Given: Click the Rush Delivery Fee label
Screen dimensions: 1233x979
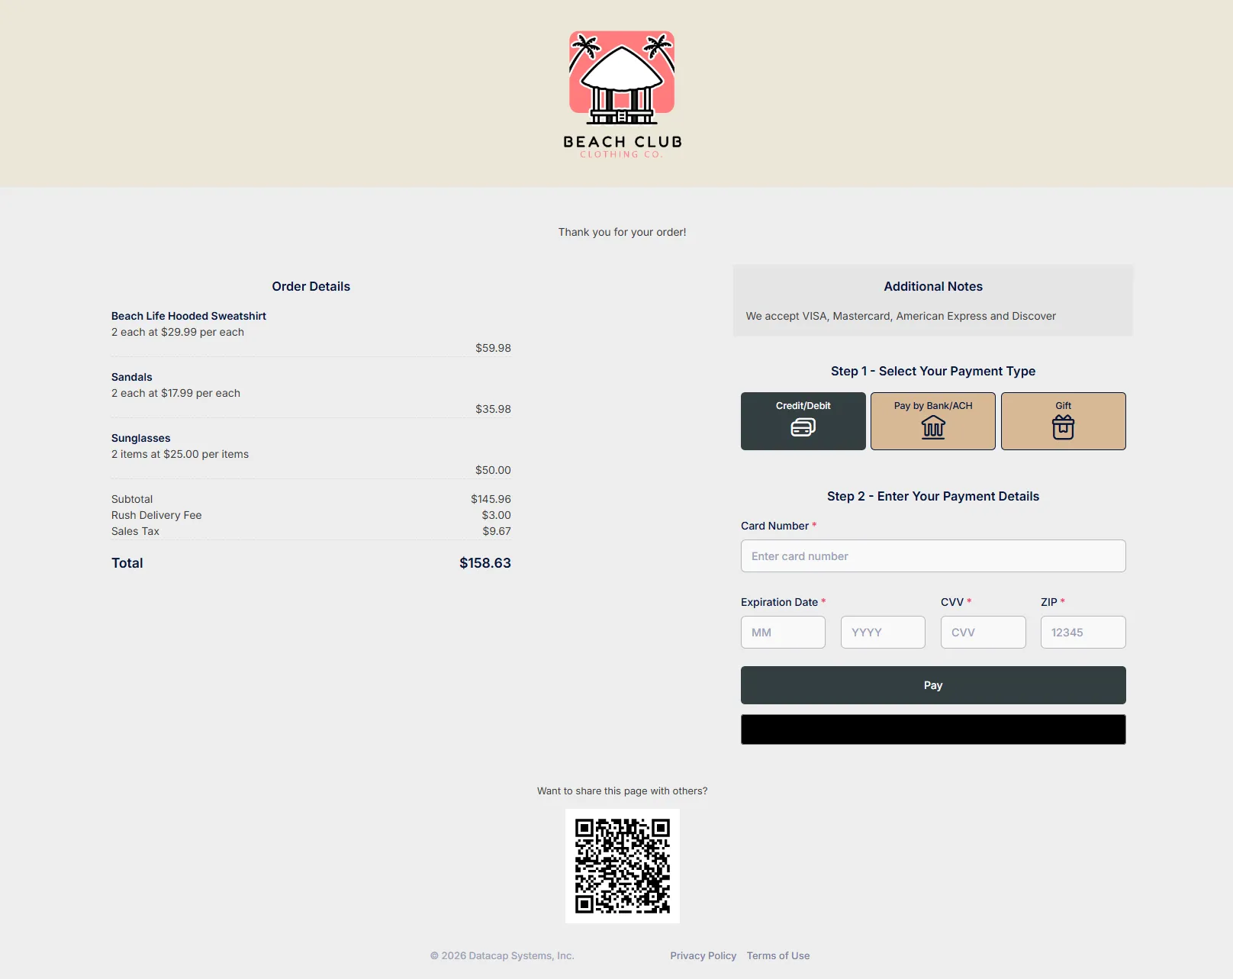Looking at the screenshot, I should tap(156, 515).
